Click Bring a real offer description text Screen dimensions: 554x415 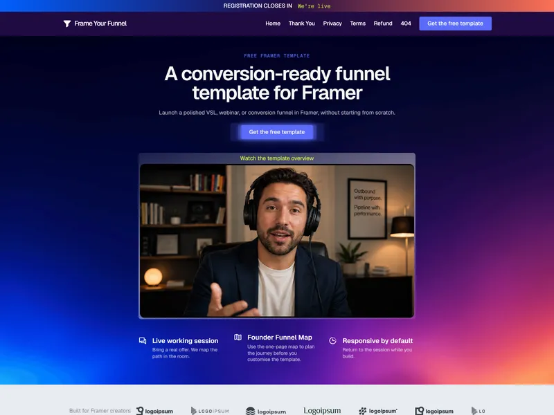(185, 353)
